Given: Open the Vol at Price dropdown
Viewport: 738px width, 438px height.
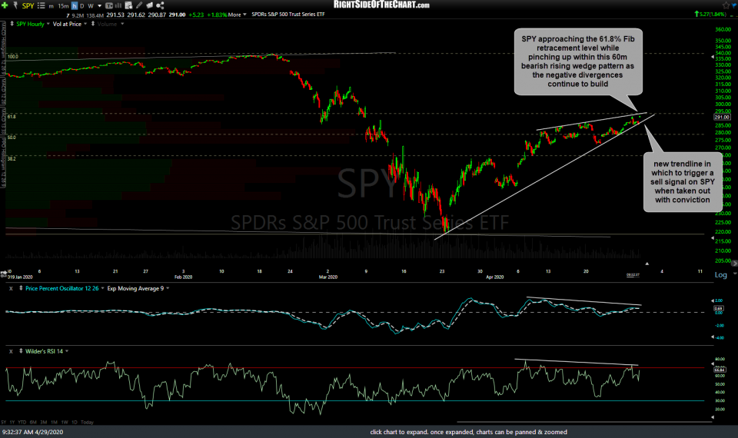Looking at the screenshot, I should coord(85,24).
